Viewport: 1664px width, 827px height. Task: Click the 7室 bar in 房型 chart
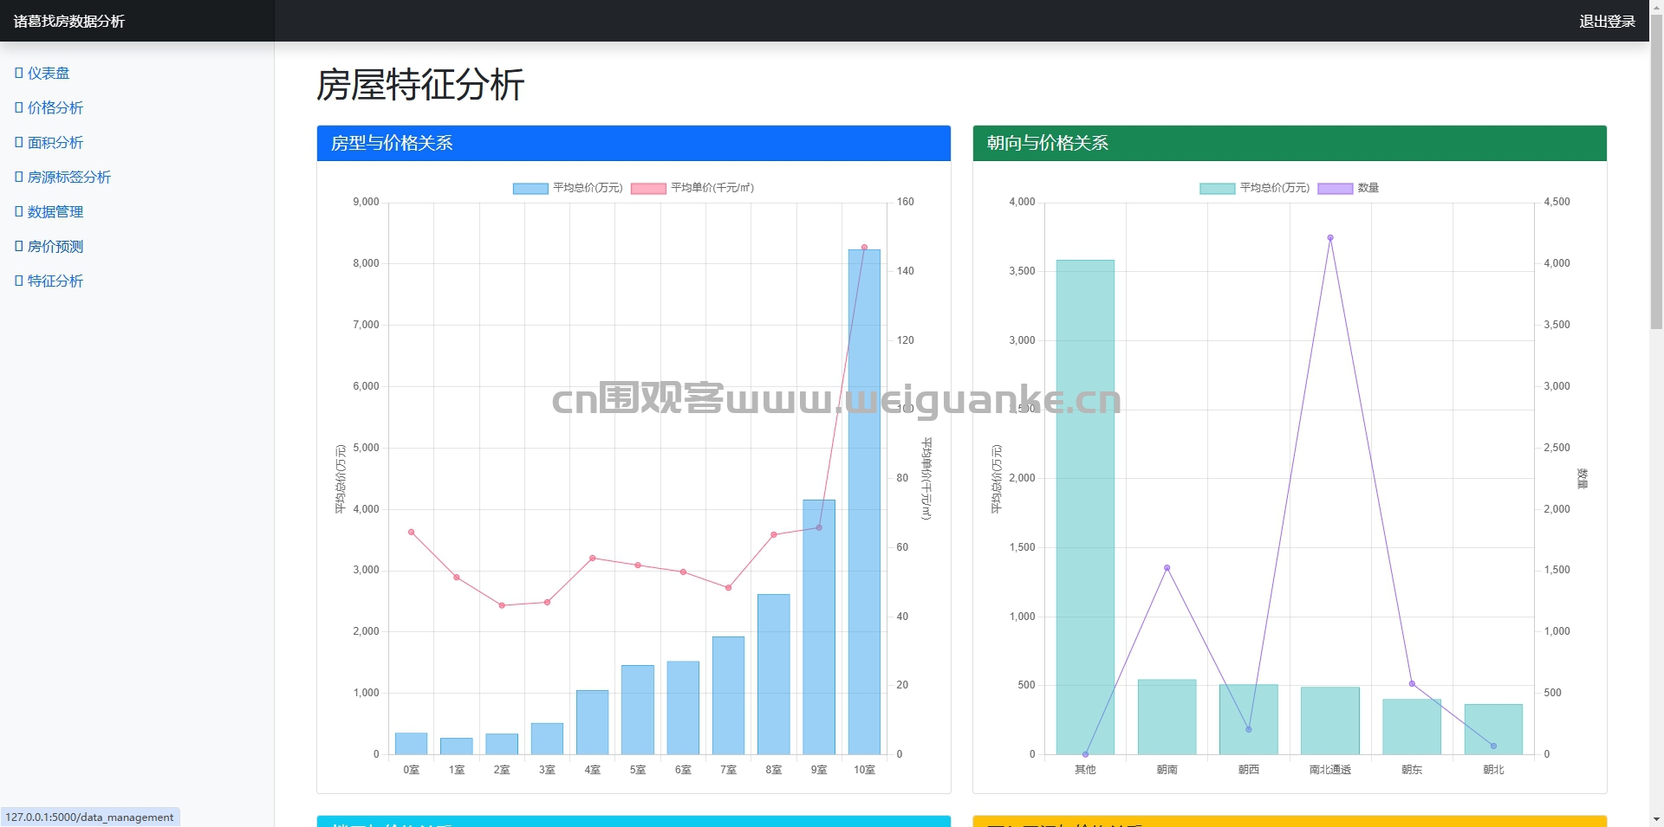[x=728, y=695]
